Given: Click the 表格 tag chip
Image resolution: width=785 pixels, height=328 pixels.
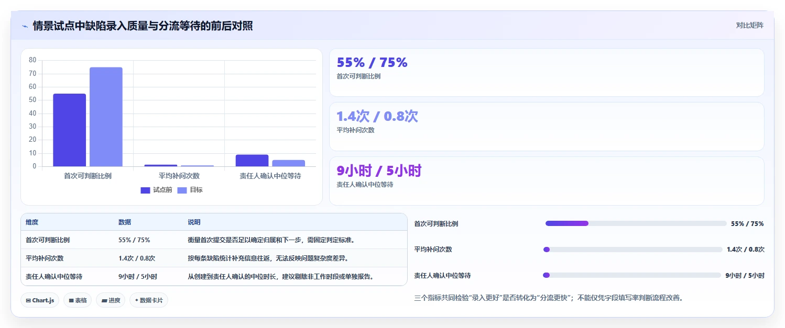Looking at the screenshot, I should (x=78, y=300).
